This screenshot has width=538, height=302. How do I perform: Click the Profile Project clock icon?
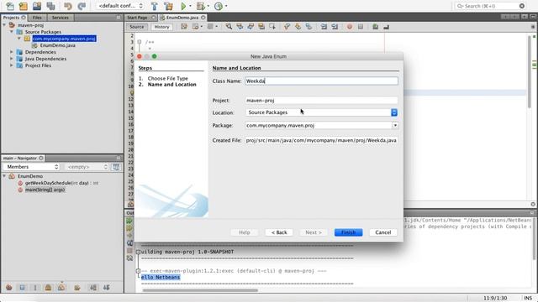219,6
